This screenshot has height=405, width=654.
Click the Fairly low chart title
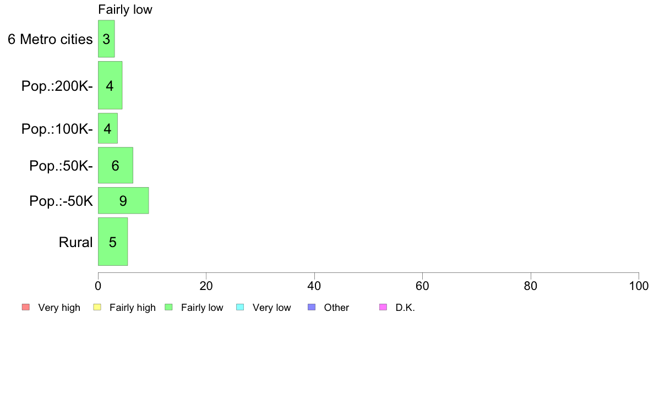tap(125, 9)
